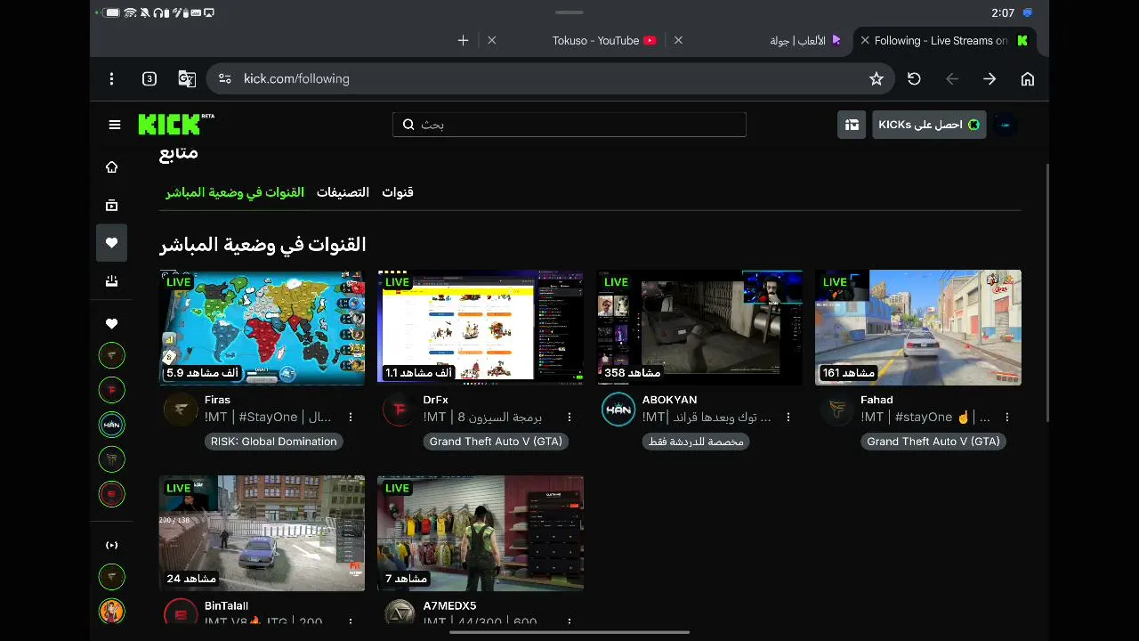The image size is (1139, 641).
Task: Switch to the قنوات tab
Action: [x=398, y=192]
